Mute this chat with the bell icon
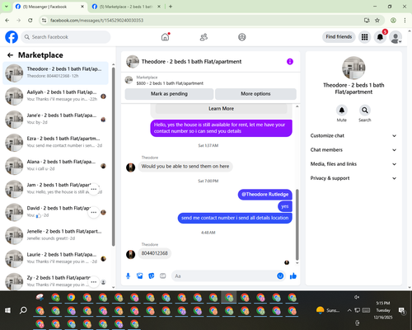This screenshot has width=412, height=330. point(342,111)
